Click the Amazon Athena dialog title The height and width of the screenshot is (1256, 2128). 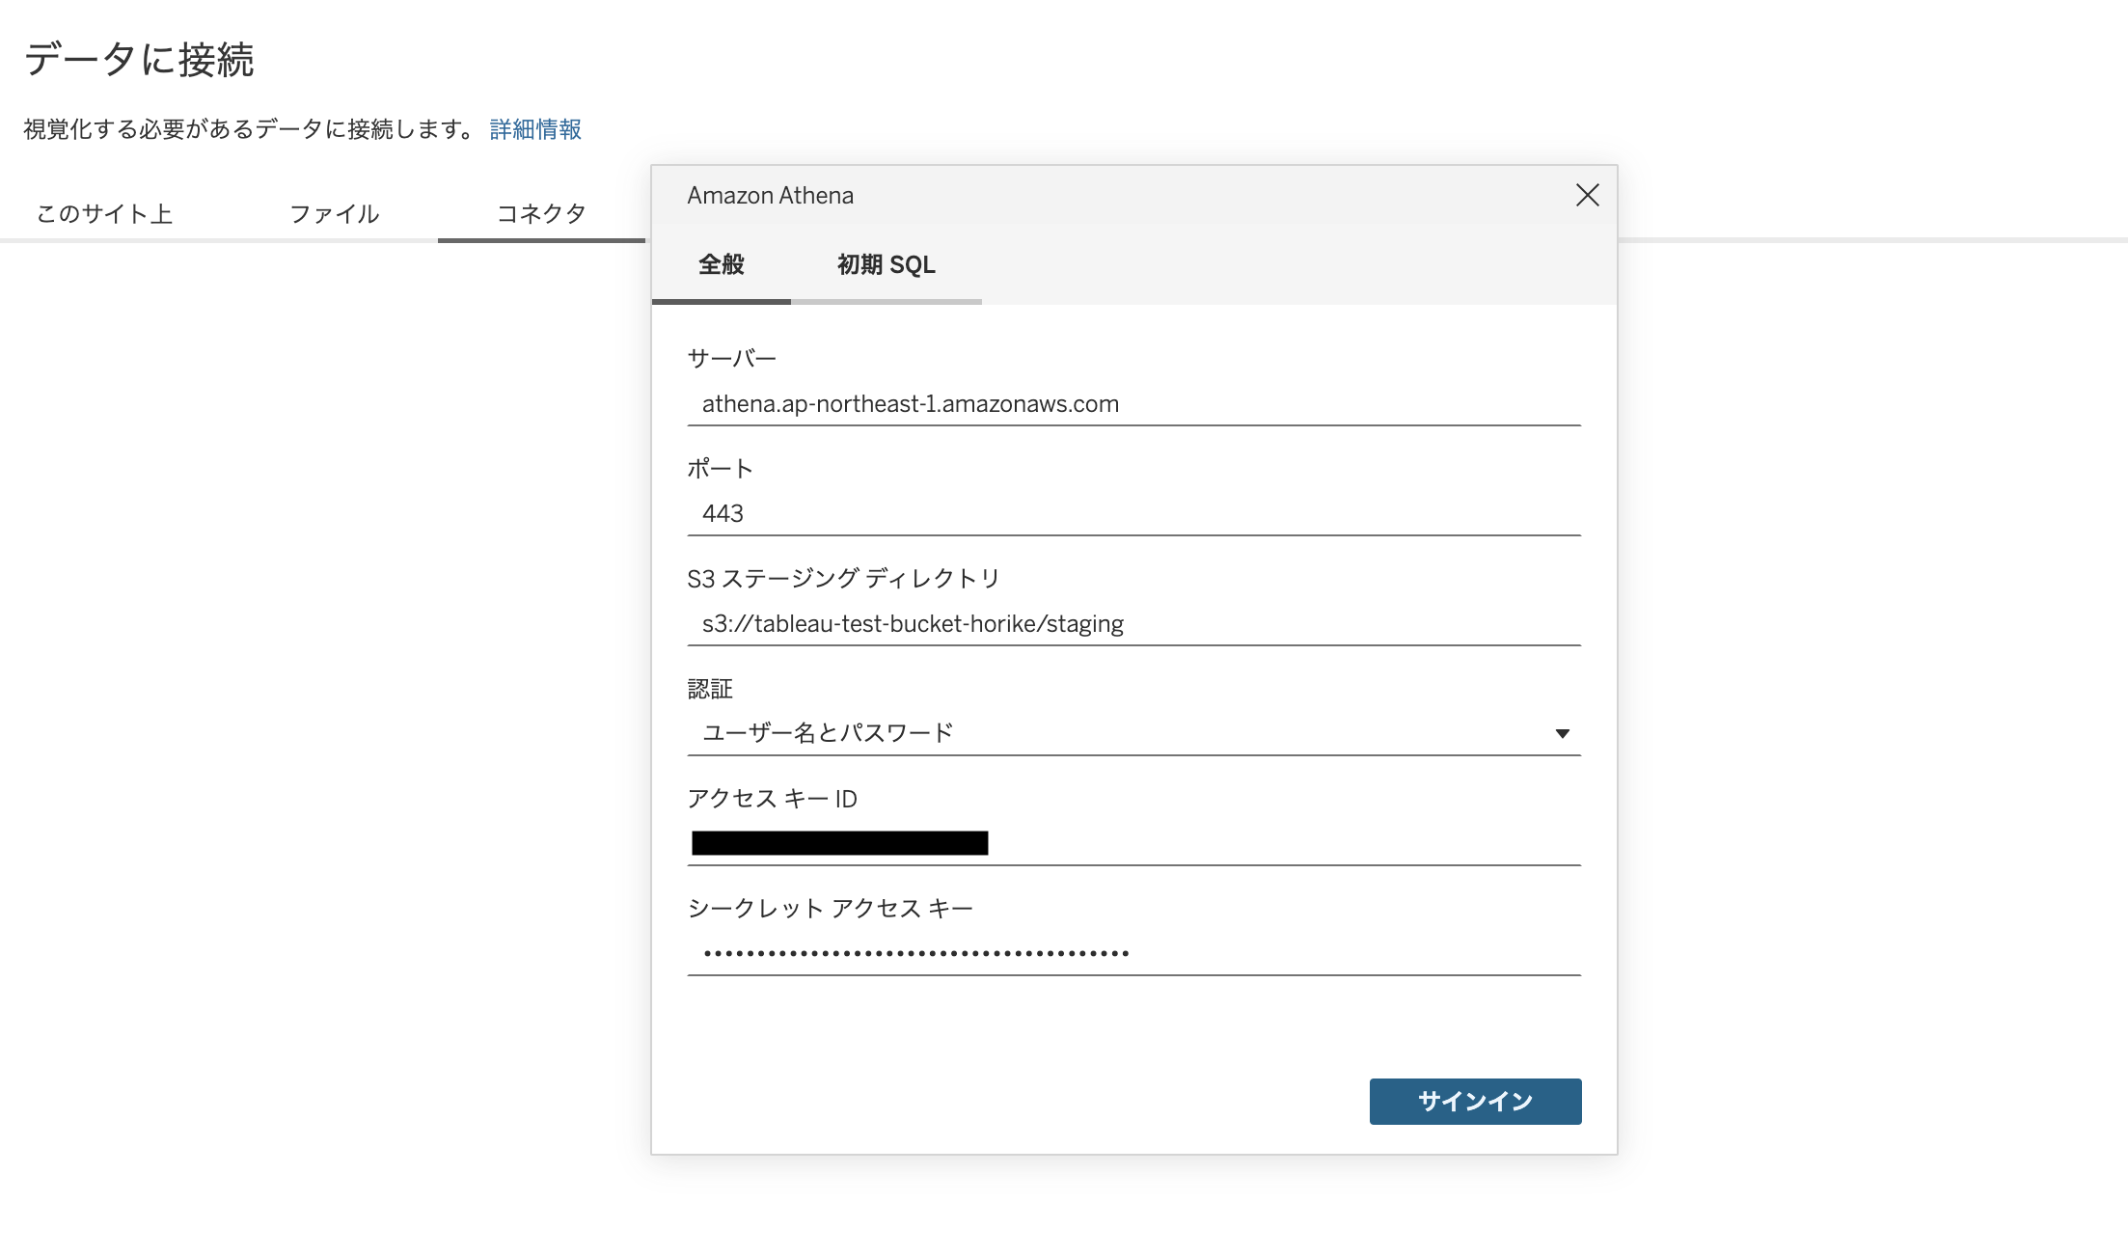click(x=770, y=196)
